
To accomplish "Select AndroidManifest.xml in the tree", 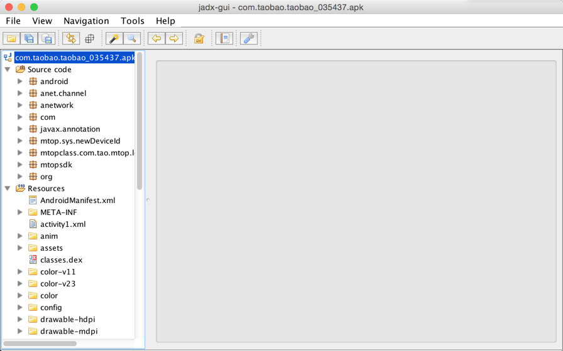I will point(77,200).
